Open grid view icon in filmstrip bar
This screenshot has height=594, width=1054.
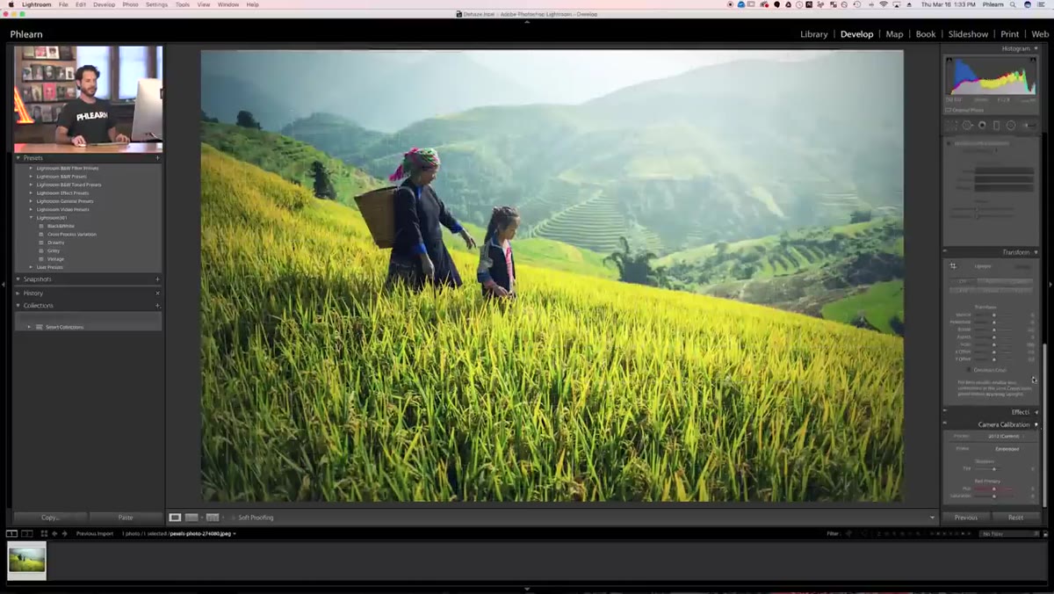click(44, 533)
